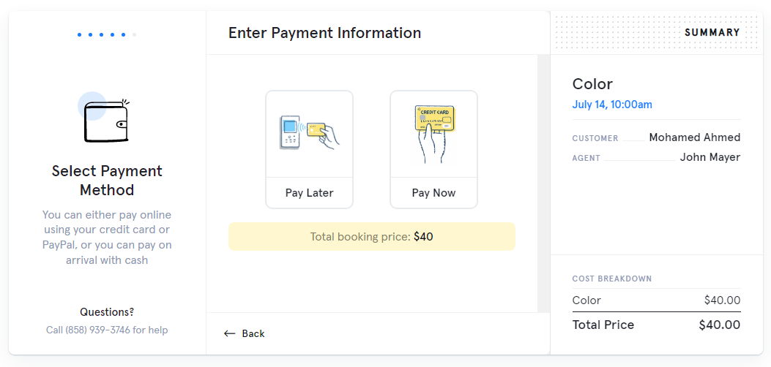Click the yellow Total booking price banner
The height and width of the screenshot is (367, 771).
pyautogui.click(x=371, y=237)
